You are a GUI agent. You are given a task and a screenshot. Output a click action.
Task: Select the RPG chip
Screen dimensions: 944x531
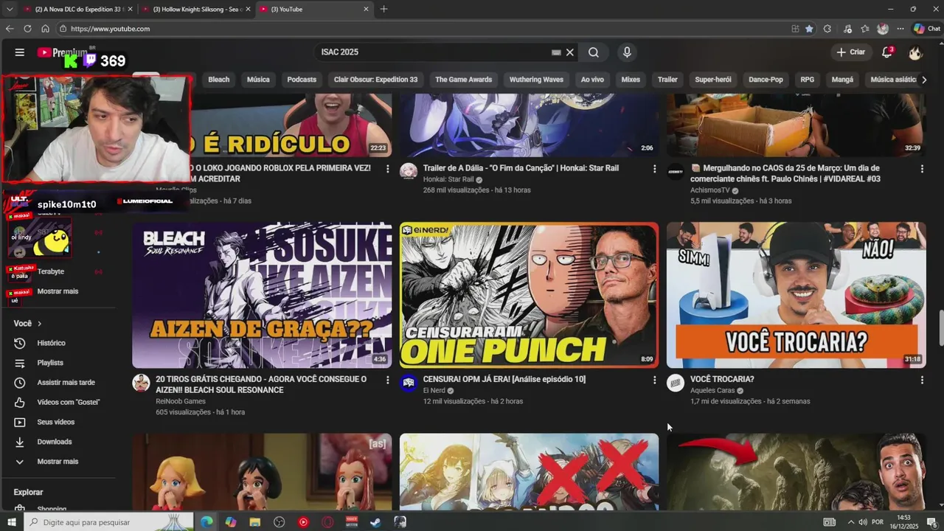(x=808, y=80)
